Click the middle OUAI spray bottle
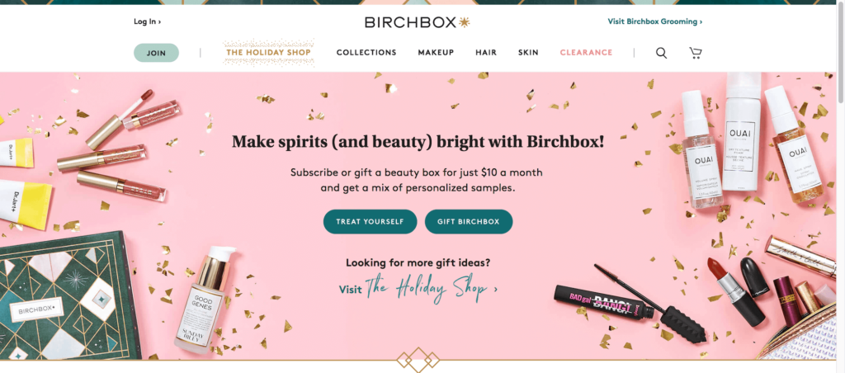845x373 pixels. tap(744, 131)
